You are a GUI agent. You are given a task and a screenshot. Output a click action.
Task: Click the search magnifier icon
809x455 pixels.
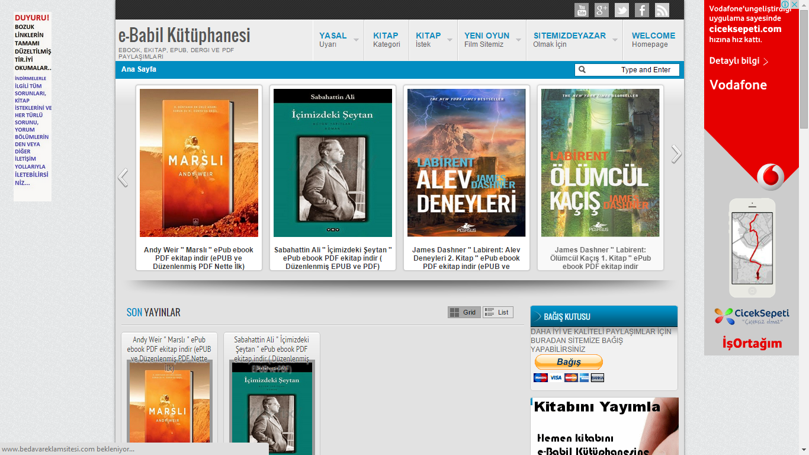click(582, 70)
